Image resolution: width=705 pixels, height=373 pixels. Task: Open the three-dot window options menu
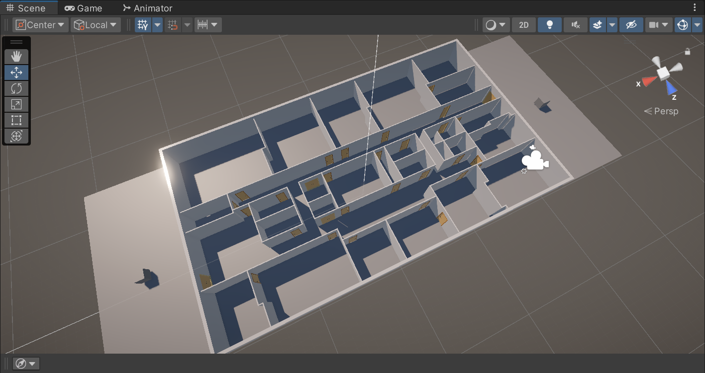pyautogui.click(x=695, y=8)
